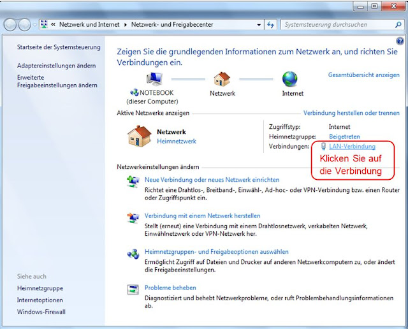The image size is (408, 329).
Task: Open Windows-Firewall under Siehe auch
Action: tap(41, 312)
